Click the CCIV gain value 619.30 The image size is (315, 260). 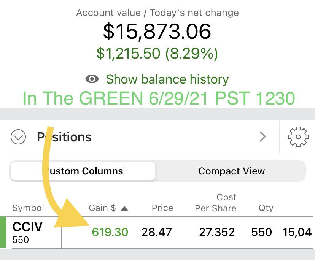click(x=110, y=232)
